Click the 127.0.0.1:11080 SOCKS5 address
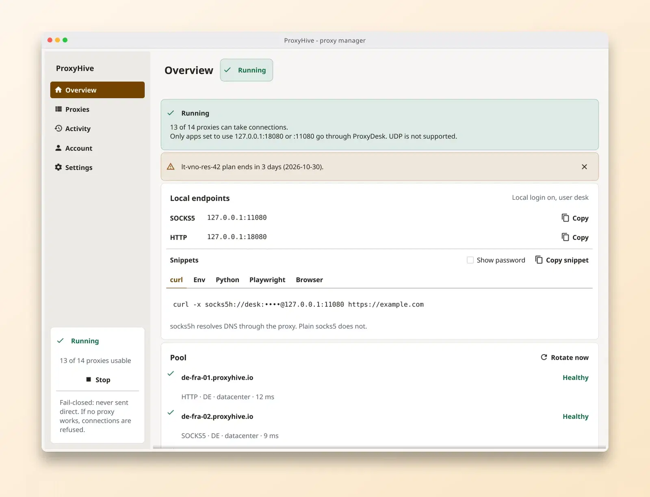 tap(237, 218)
